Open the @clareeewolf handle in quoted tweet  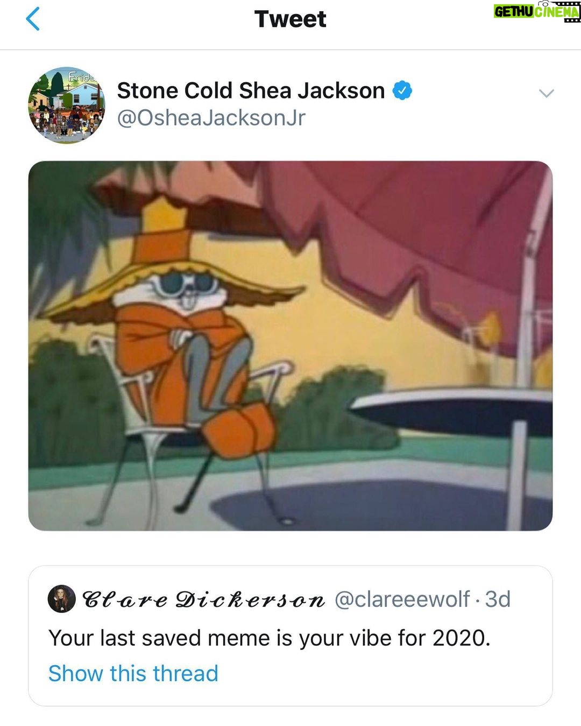pos(402,599)
